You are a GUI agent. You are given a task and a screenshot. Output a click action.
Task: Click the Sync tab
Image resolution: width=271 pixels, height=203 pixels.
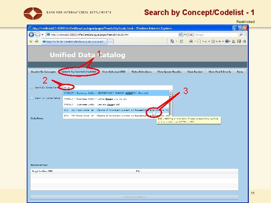click(240, 72)
